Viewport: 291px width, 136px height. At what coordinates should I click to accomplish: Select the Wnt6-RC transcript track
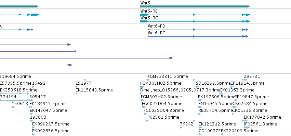click(195, 21)
